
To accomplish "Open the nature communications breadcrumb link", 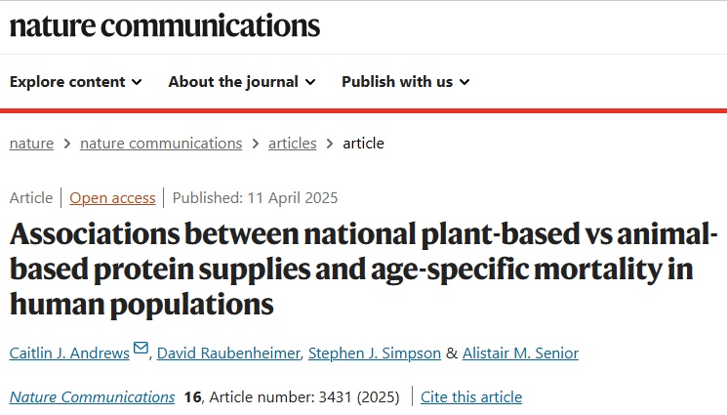I will coord(161,144).
